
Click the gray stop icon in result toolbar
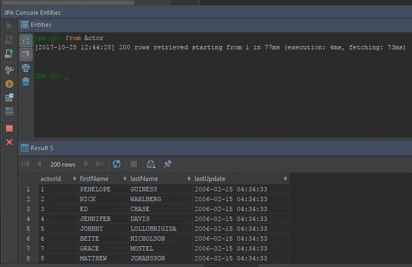[134, 164]
